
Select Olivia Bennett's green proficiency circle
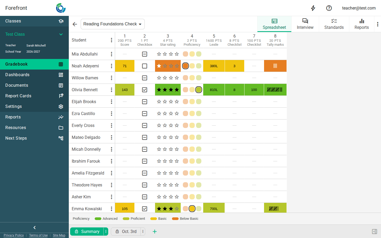click(199, 90)
